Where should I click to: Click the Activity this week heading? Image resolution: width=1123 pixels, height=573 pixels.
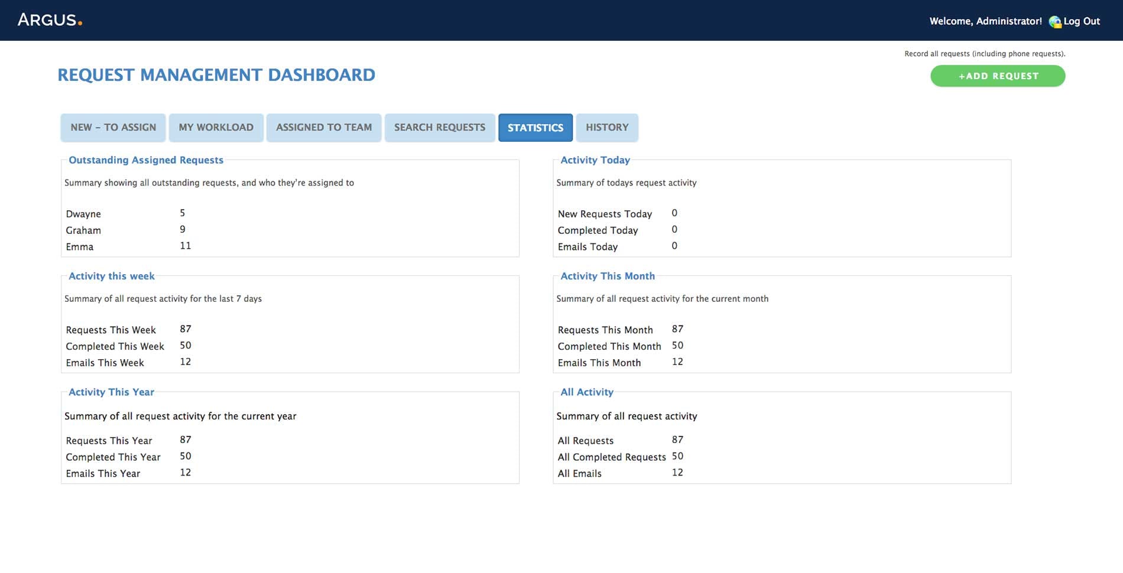pos(111,276)
